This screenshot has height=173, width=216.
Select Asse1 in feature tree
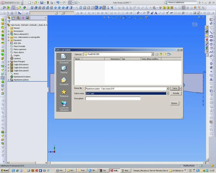[16, 74]
